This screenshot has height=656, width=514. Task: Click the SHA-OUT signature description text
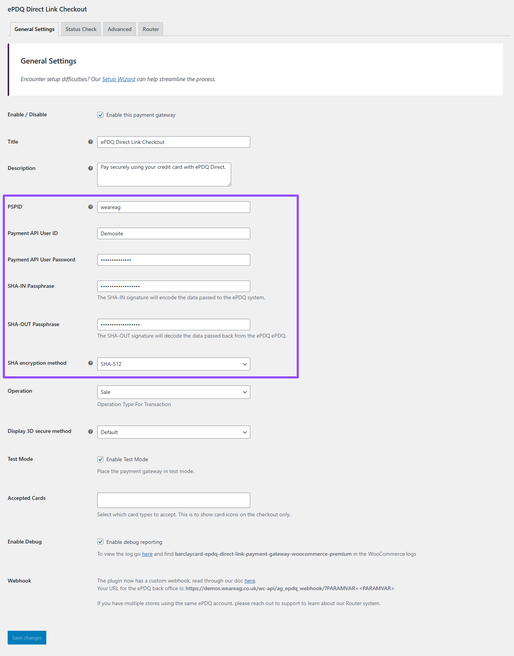click(192, 336)
